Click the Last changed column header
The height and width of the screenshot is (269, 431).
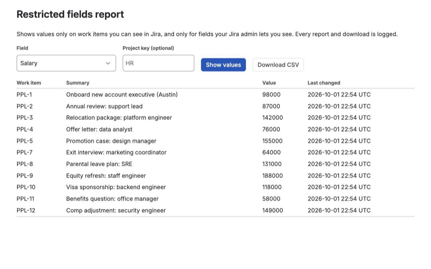[324, 83]
